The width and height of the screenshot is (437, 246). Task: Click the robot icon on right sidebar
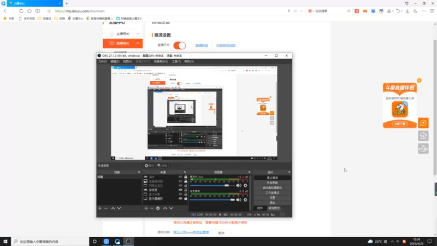[x=423, y=149]
